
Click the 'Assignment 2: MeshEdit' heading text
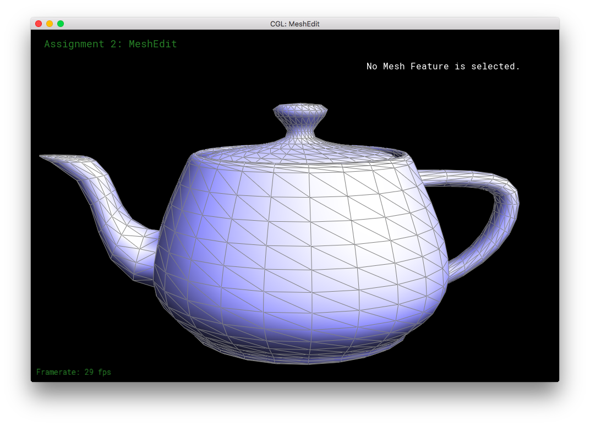111,44
